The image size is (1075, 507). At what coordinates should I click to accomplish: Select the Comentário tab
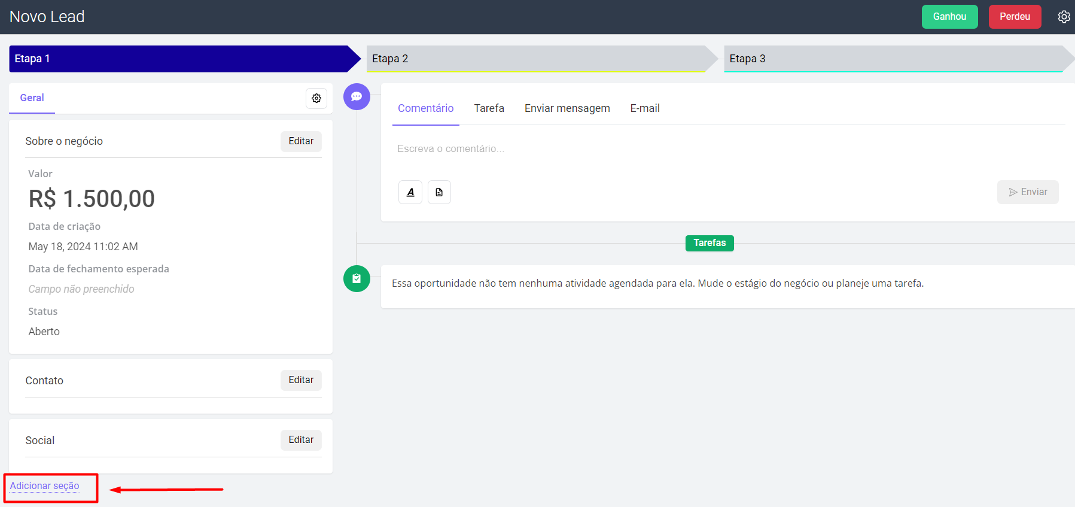pos(425,108)
